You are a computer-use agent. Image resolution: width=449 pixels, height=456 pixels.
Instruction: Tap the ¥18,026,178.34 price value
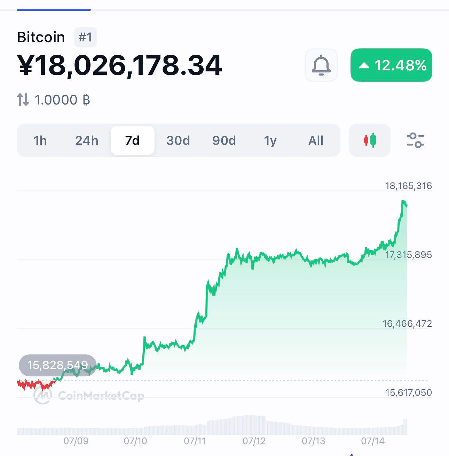[x=119, y=65]
